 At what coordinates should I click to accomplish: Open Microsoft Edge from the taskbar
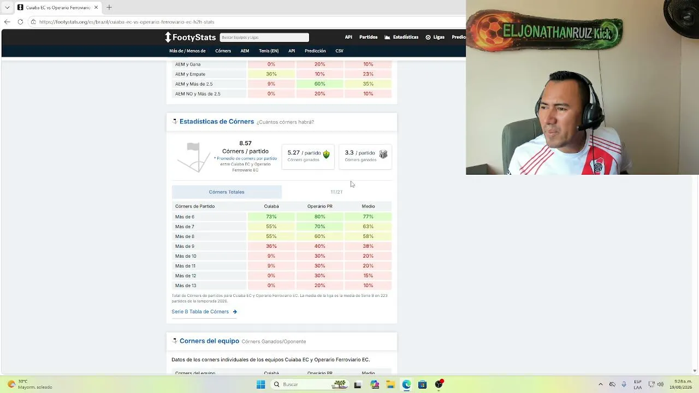tap(406, 384)
